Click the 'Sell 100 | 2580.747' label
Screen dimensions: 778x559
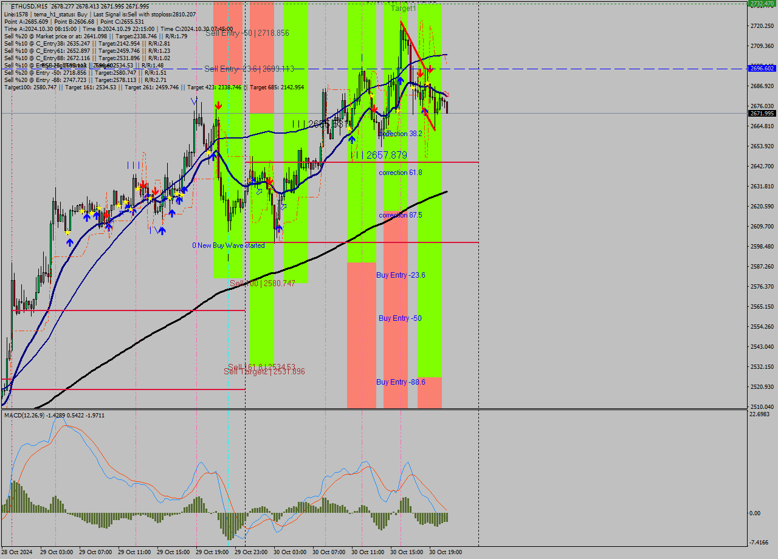263,283
